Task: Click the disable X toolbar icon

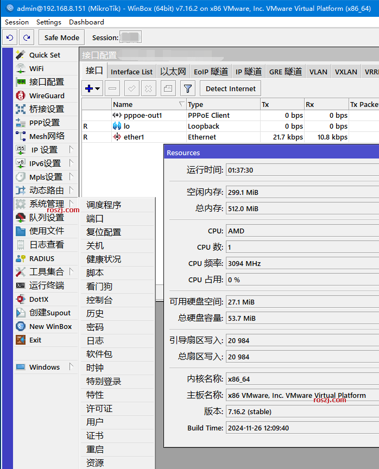Action: [x=148, y=88]
